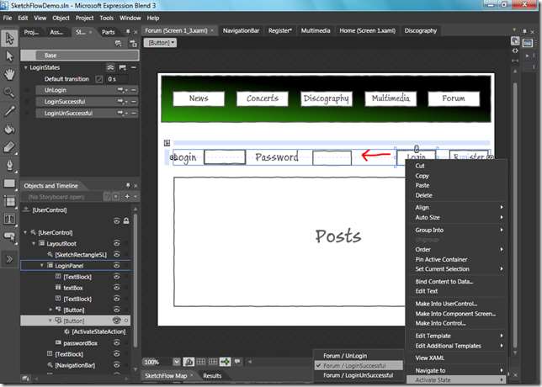Viewport: 542px width, 387px height.
Task: Select the Pan hand tool
Action: pos(9,74)
